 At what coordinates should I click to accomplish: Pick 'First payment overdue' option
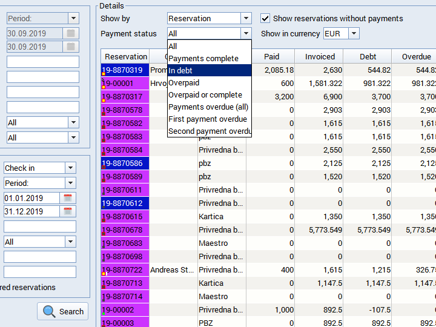[209, 119]
